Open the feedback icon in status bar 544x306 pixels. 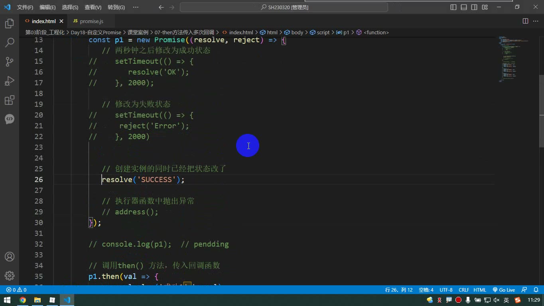click(524, 290)
